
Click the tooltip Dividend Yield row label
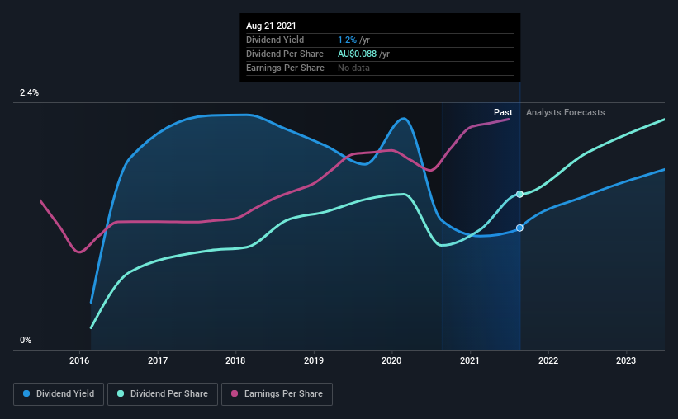(x=275, y=40)
